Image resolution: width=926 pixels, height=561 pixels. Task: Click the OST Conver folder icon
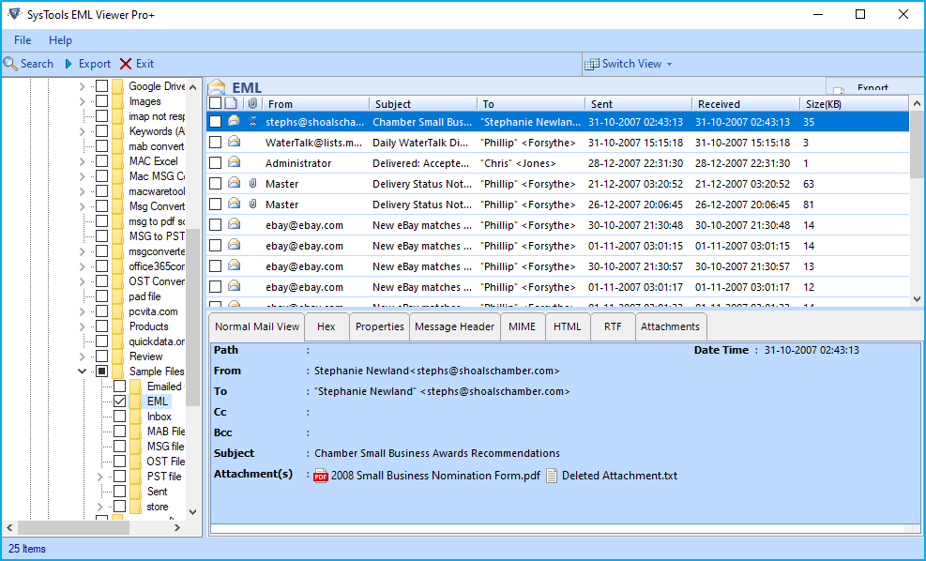pyautogui.click(x=117, y=281)
